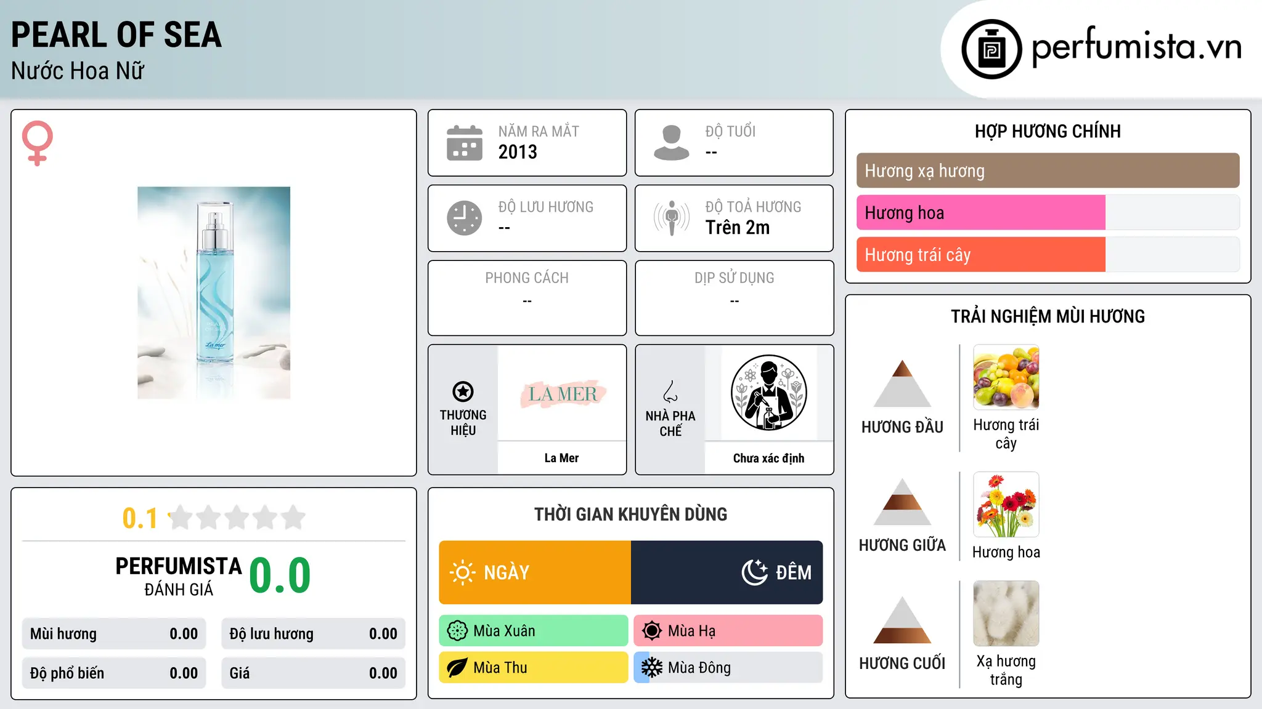Image resolution: width=1262 pixels, height=709 pixels.
Task: Click the launch year value 2013
Action: click(x=518, y=152)
